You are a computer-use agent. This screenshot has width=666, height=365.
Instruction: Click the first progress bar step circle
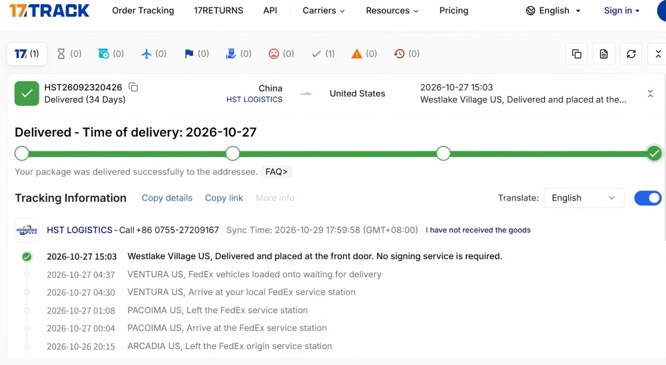(22, 153)
